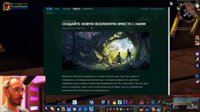Open the red question mark help button
200x112 pixels.
[x=131, y=109]
